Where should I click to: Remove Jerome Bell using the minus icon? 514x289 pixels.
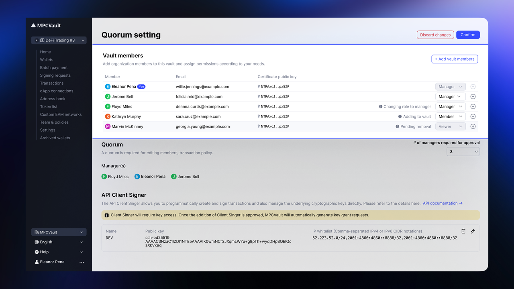click(x=473, y=97)
